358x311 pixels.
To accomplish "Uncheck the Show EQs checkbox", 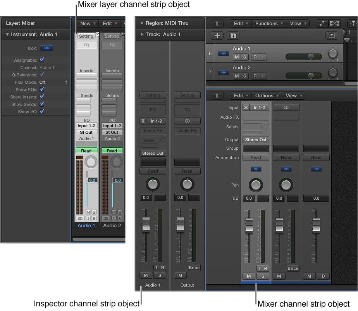I will pyautogui.click(x=42, y=90).
